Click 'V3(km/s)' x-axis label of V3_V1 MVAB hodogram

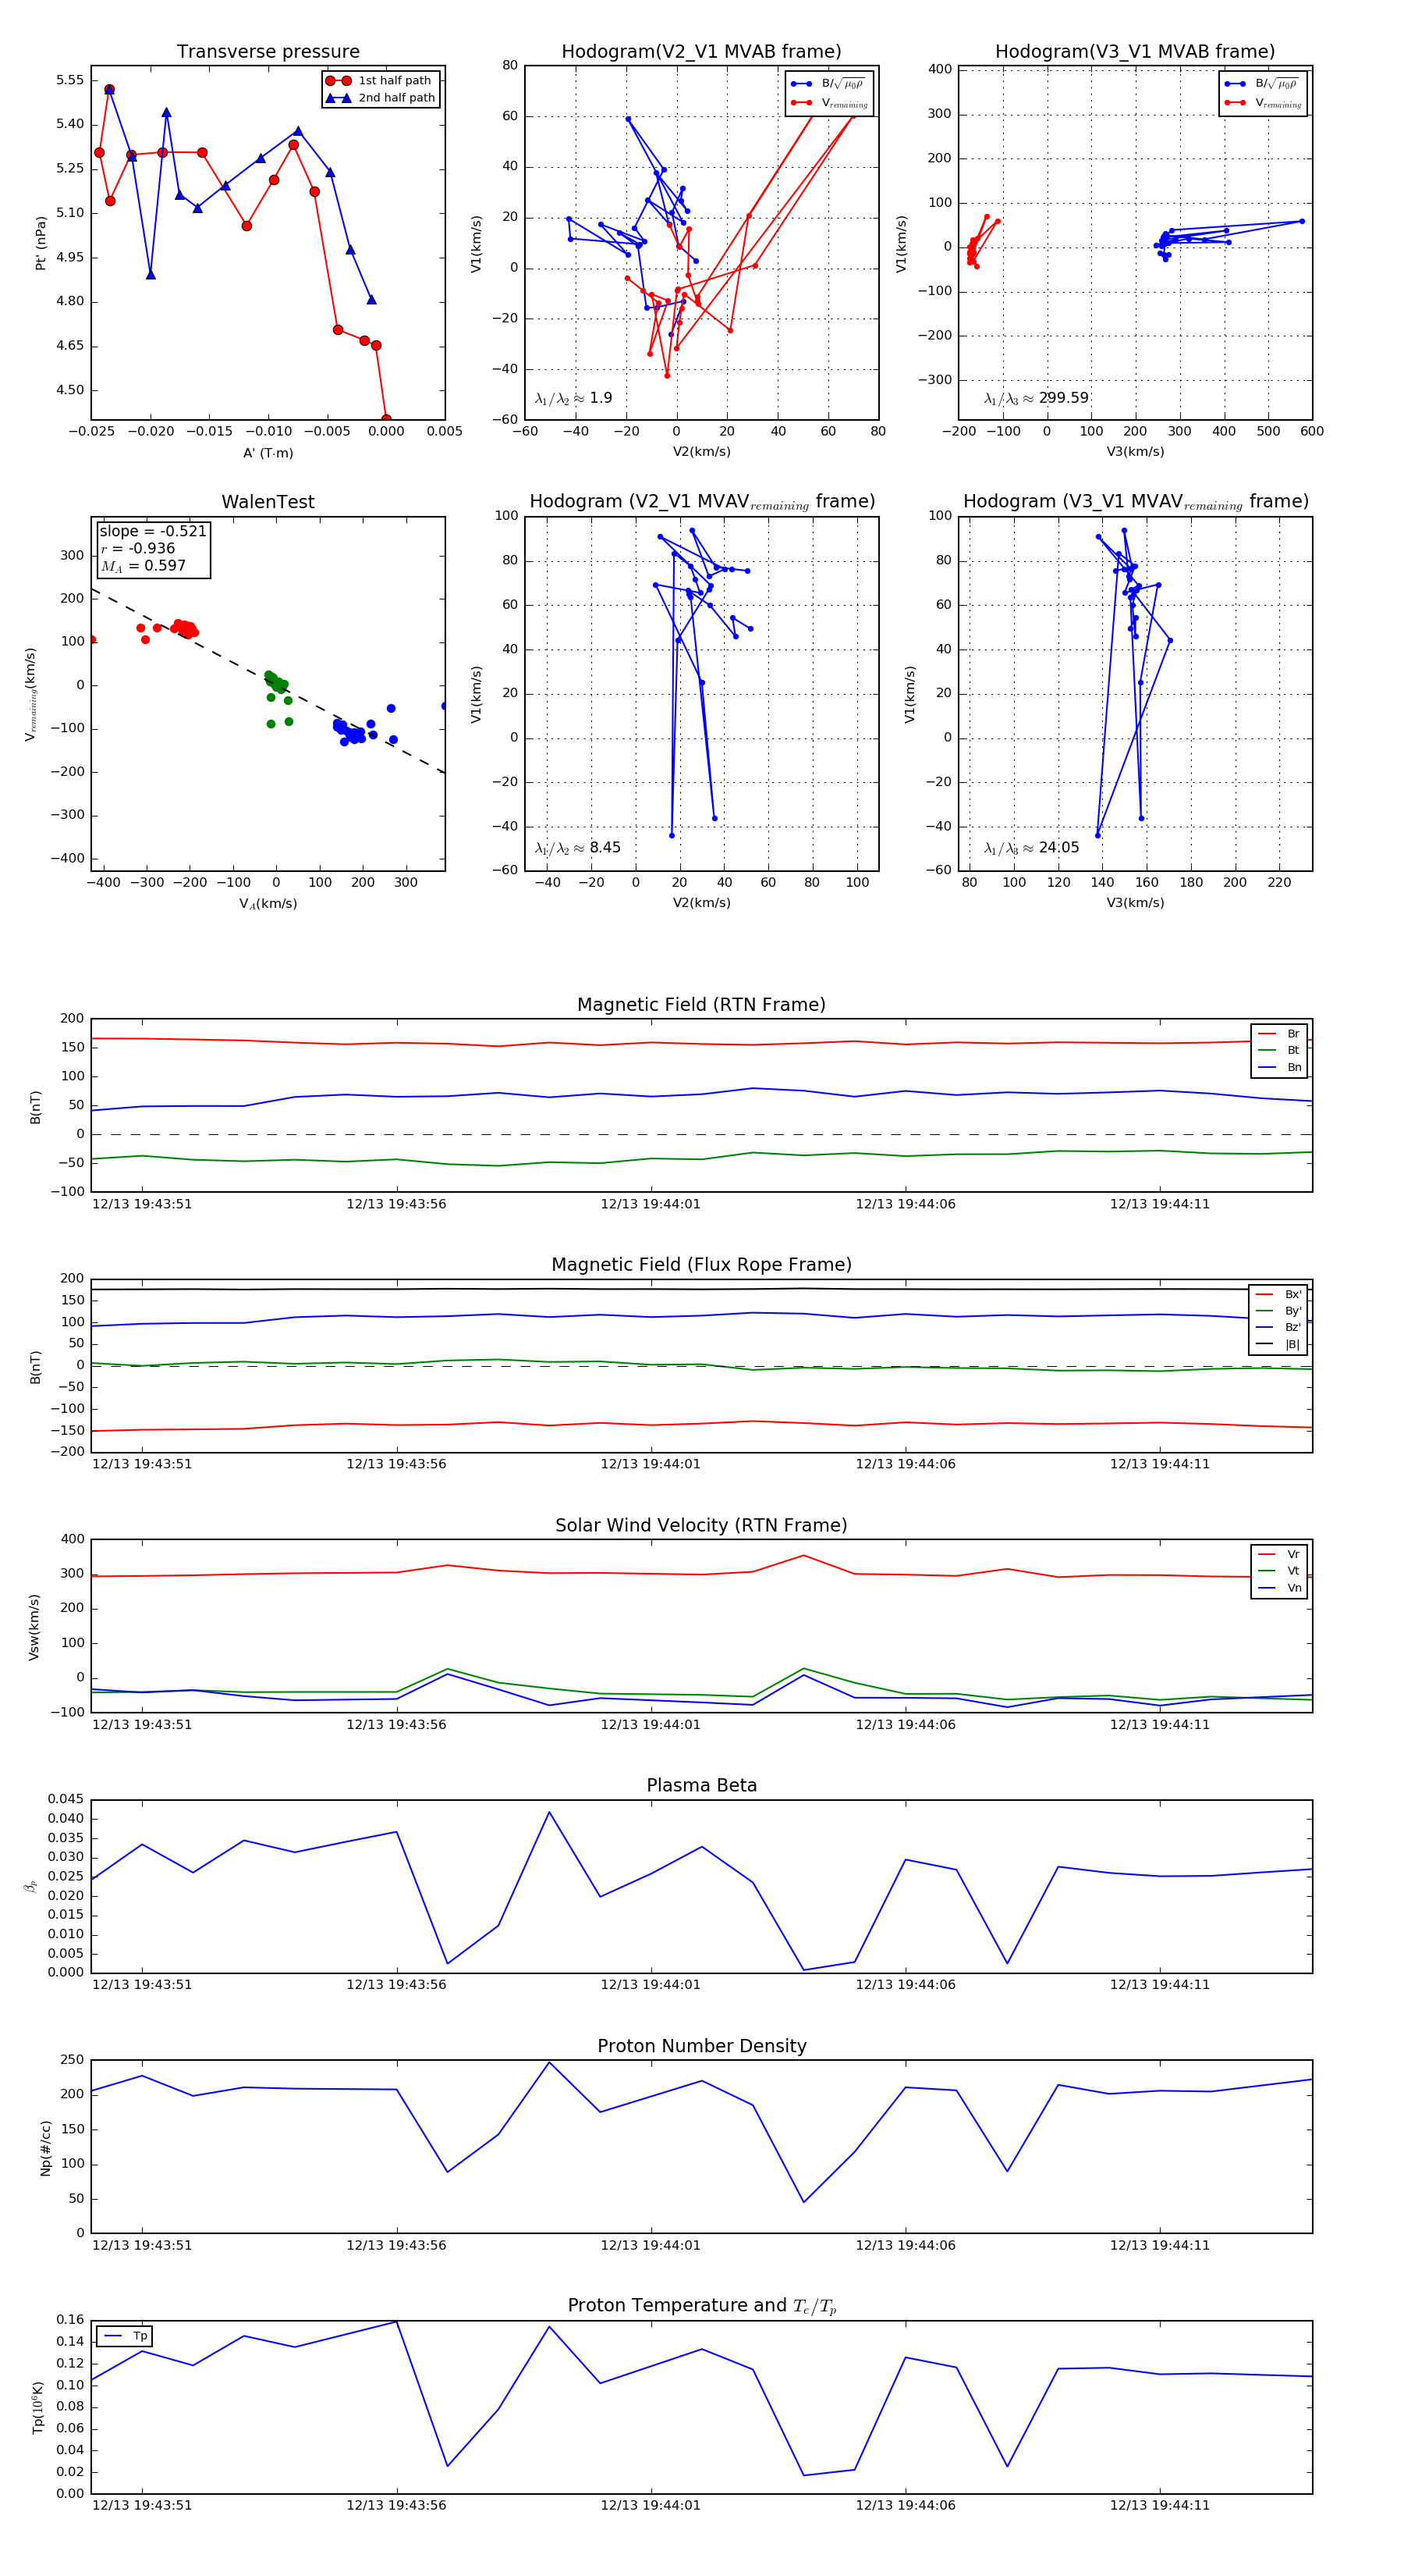coord(1135,452)
